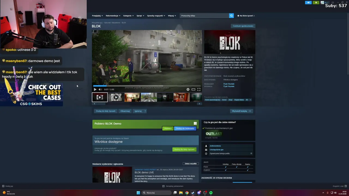Open Steam notifications bell

click(x=316, y=2)
